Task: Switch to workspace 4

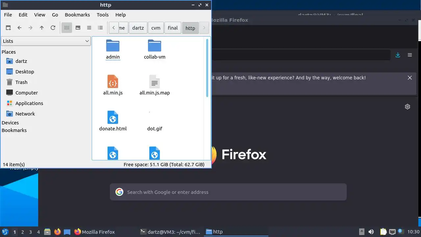Action: (x=38, y=232)
